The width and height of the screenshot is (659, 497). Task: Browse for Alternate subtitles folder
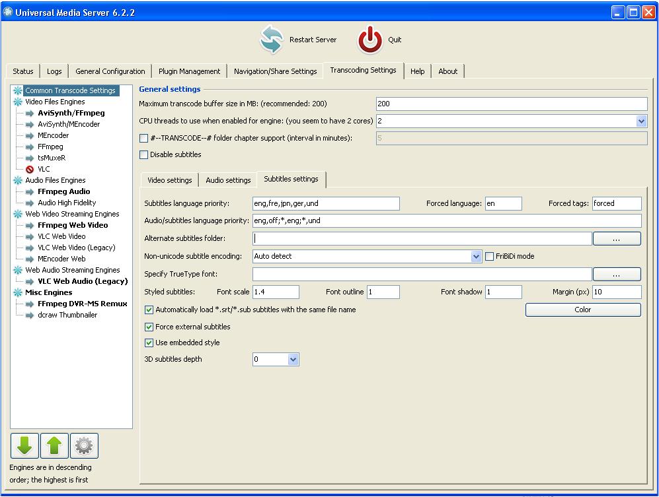tap(617, 238)
